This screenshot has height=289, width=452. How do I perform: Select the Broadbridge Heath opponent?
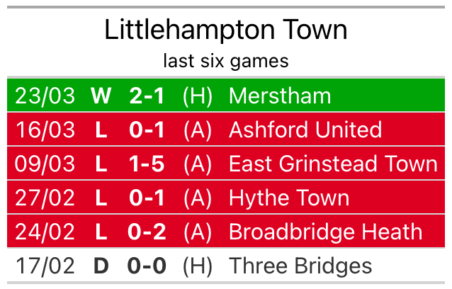[326, 232]
